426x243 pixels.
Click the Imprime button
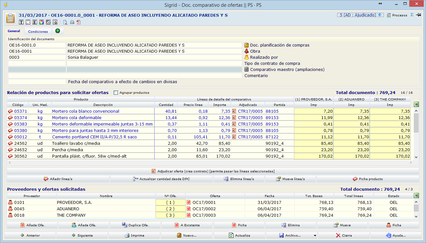[134, 235]
